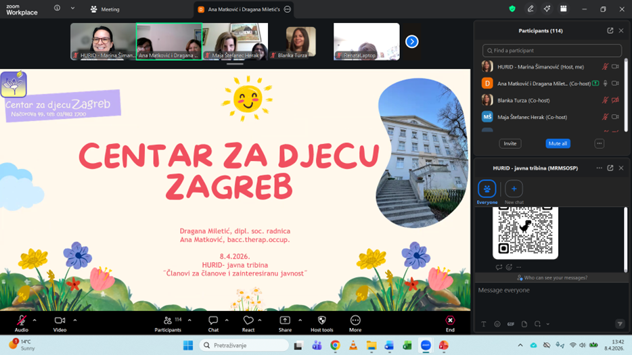Screen dimensions: 632x355
Task: Expand the Share options arrow
Action: point(299,320)
